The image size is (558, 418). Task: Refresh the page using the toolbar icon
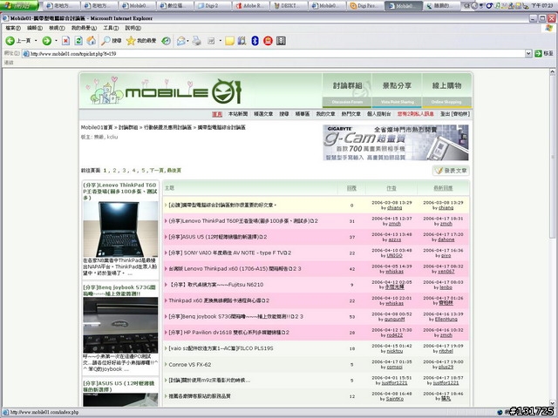(78, 41)
